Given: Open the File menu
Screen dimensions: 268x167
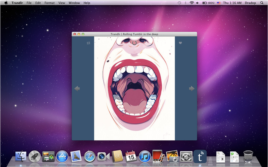Looking at the screenshot, I should click(29, 3).
